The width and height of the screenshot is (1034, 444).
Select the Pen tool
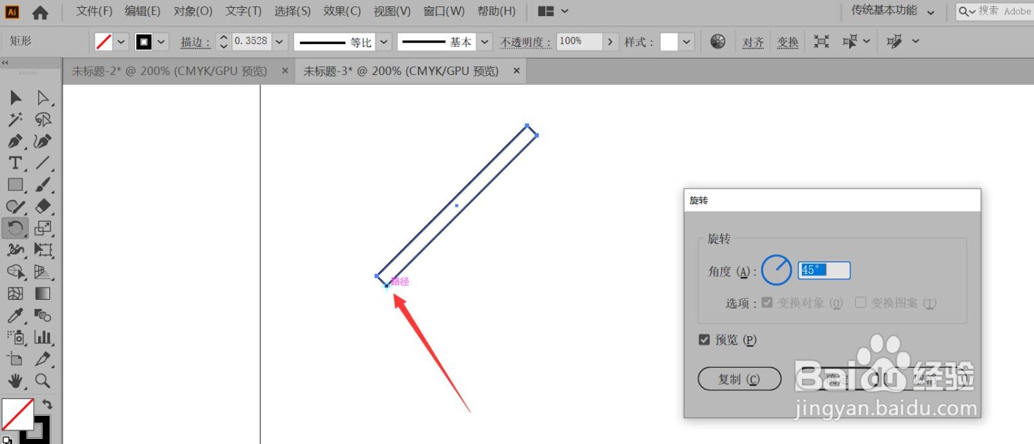click(x=16, y=142)
